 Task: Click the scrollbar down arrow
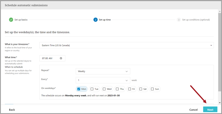(220, 103)
